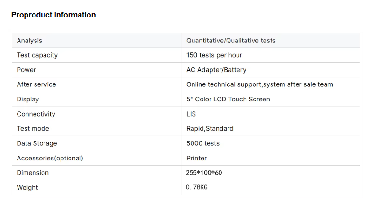Image resolution: width=369 pixels, height=201 pixels.
Task: Select '150 tests per hour' text
Action: point(214,55)
